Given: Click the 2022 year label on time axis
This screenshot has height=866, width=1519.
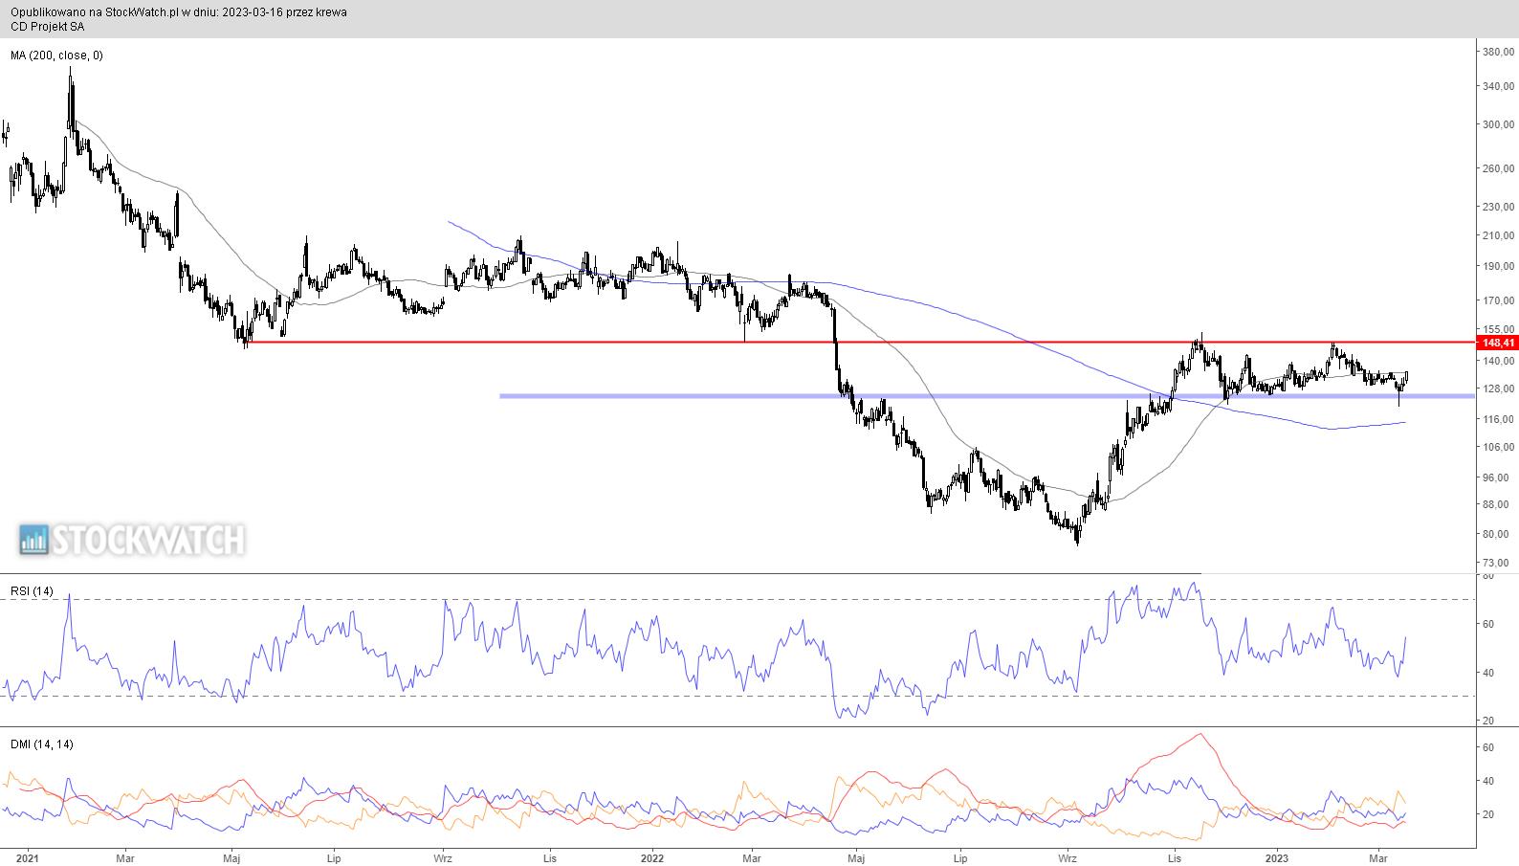Looking at the screenshot, I should pyautogui.click(x=653, y=858).
